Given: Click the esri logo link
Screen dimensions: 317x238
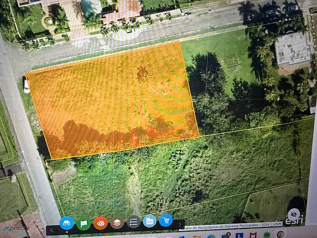Looking at the screenshot, I should coord(294,220).
